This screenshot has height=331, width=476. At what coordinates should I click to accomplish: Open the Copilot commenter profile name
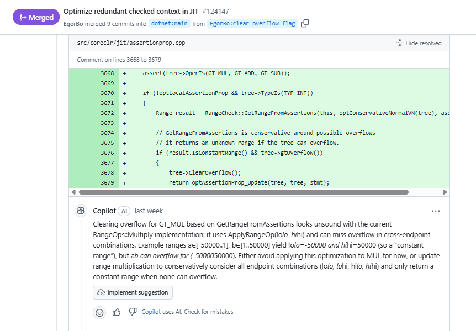point(104,211)
